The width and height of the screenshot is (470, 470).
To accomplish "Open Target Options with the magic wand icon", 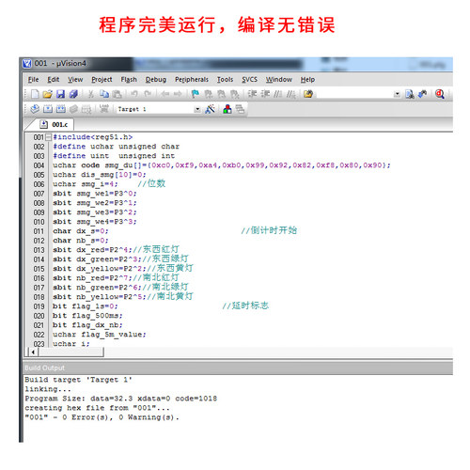I will (x=210, y=109).
